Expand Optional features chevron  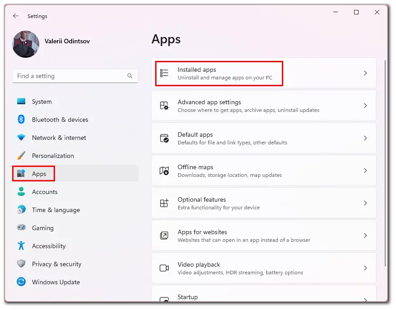tap(365, 203)
